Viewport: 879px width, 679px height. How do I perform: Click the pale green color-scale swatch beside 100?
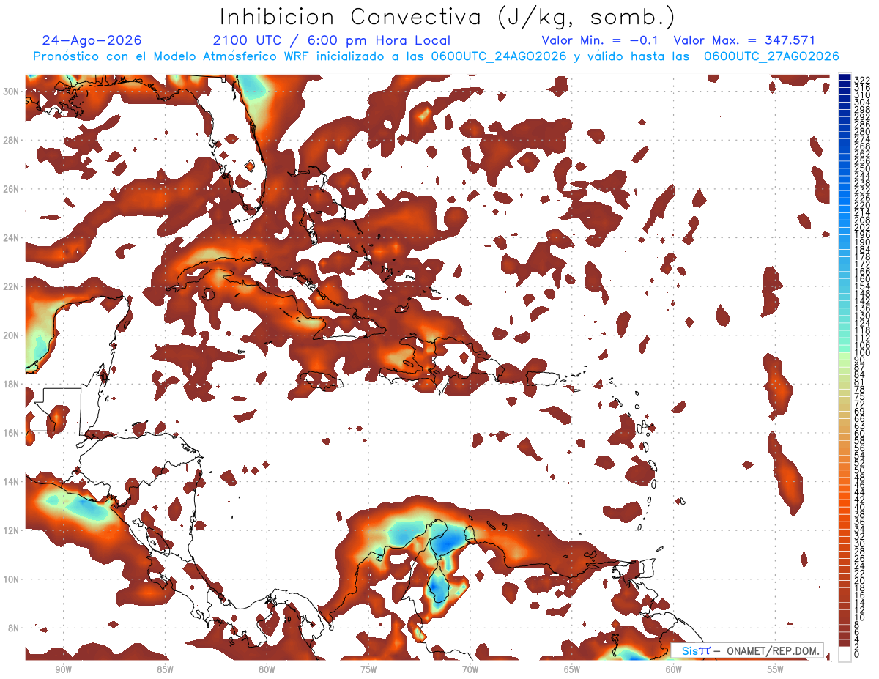click(845, 355)
